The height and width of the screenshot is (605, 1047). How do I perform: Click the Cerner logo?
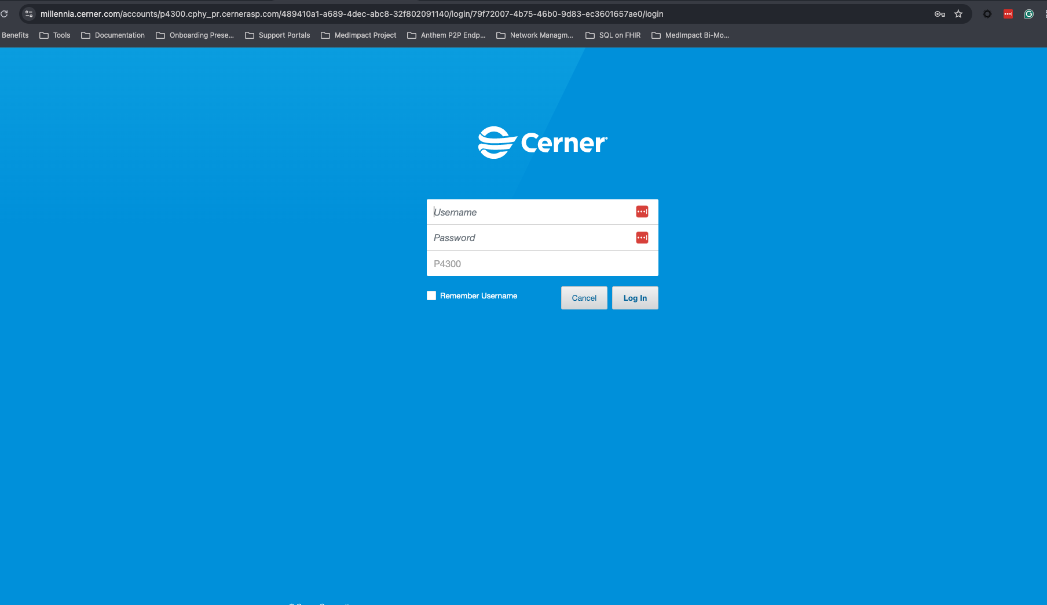[543, 143]
